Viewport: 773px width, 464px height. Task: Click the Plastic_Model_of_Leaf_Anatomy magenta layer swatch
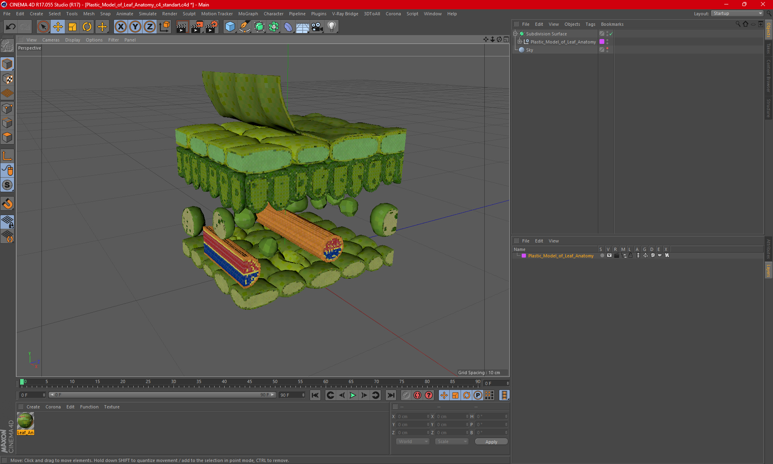coord(602,42)
